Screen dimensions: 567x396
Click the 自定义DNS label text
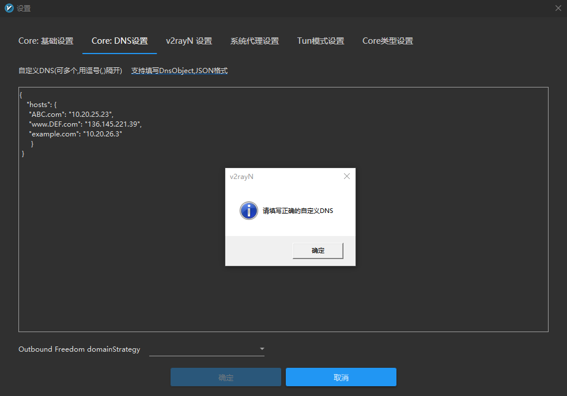tap(69, 70)
